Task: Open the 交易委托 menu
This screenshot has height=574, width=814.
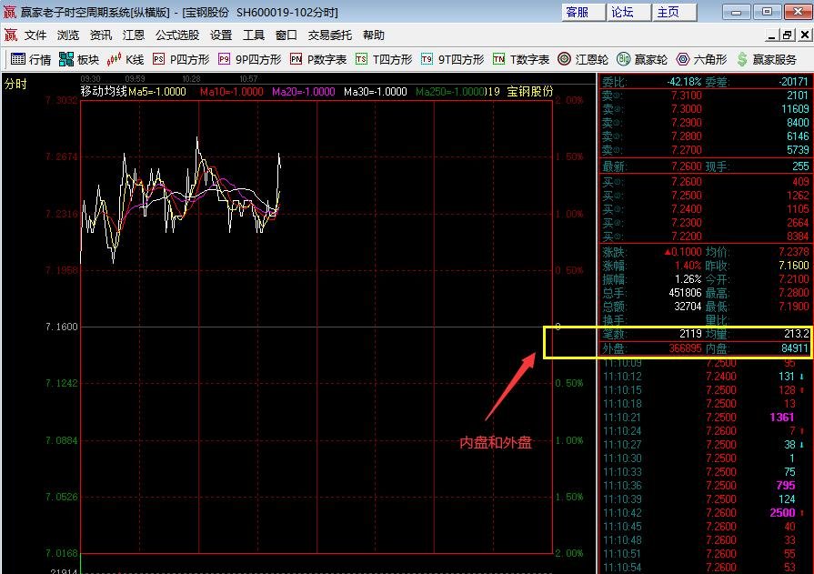Action: (329, 35)
